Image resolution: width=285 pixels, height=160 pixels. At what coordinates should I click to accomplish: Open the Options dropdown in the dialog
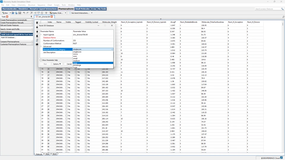coord(57,64)
